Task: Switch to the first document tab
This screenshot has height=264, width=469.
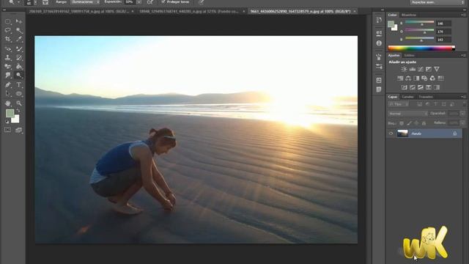Action: (x=81, y=12)
